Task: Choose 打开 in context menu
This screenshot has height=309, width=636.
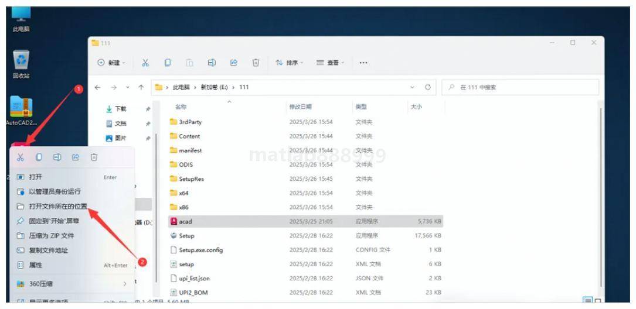Action: click(x=72, y=177)
